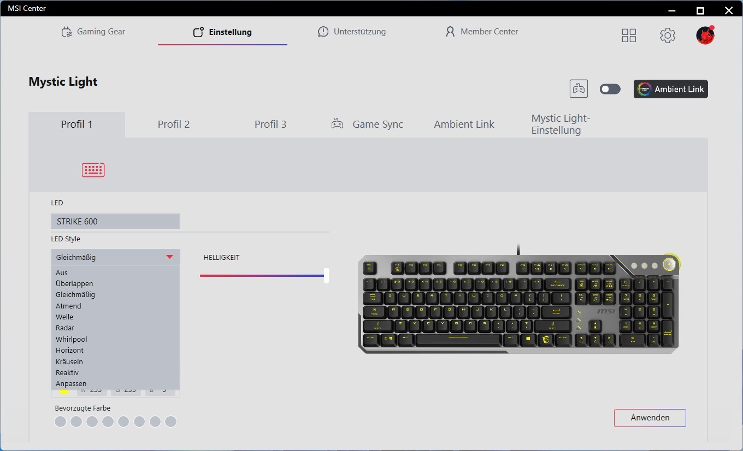Click the Gaming Gear tab icon
The height and width of the screenshot is (451, 743).
click(67, 32)
